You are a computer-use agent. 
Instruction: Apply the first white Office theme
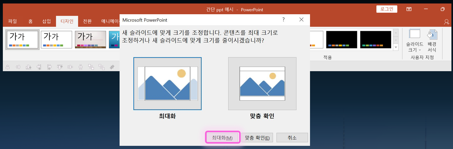22,40
